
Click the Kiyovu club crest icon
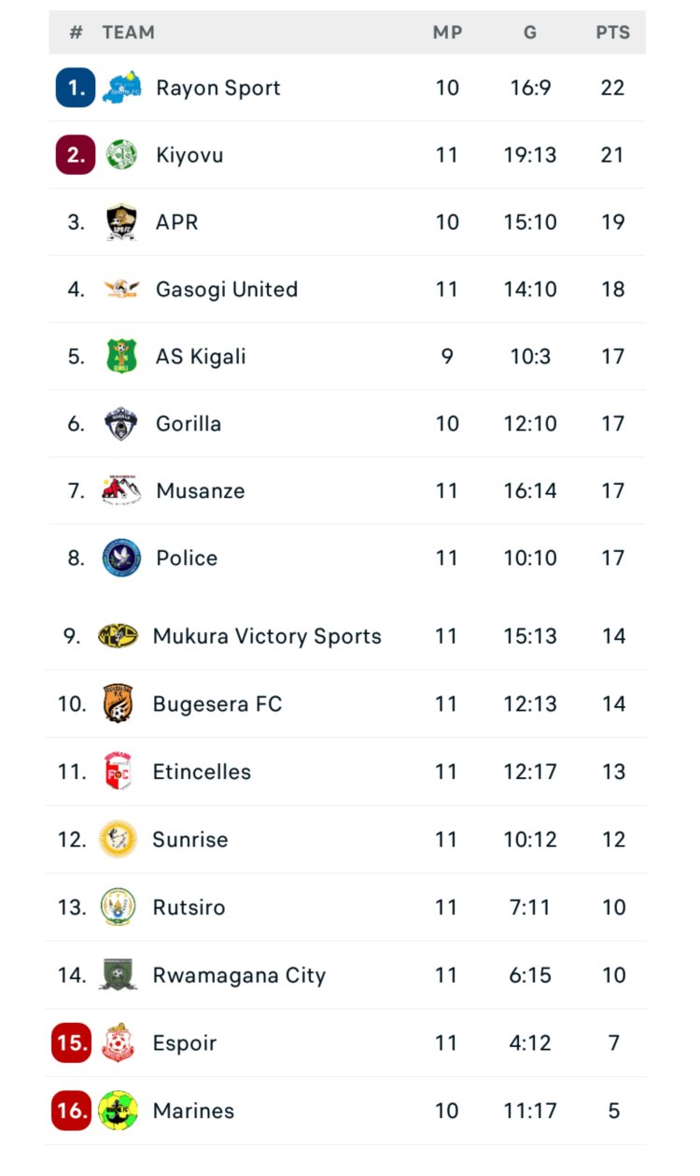coord(121,155)
